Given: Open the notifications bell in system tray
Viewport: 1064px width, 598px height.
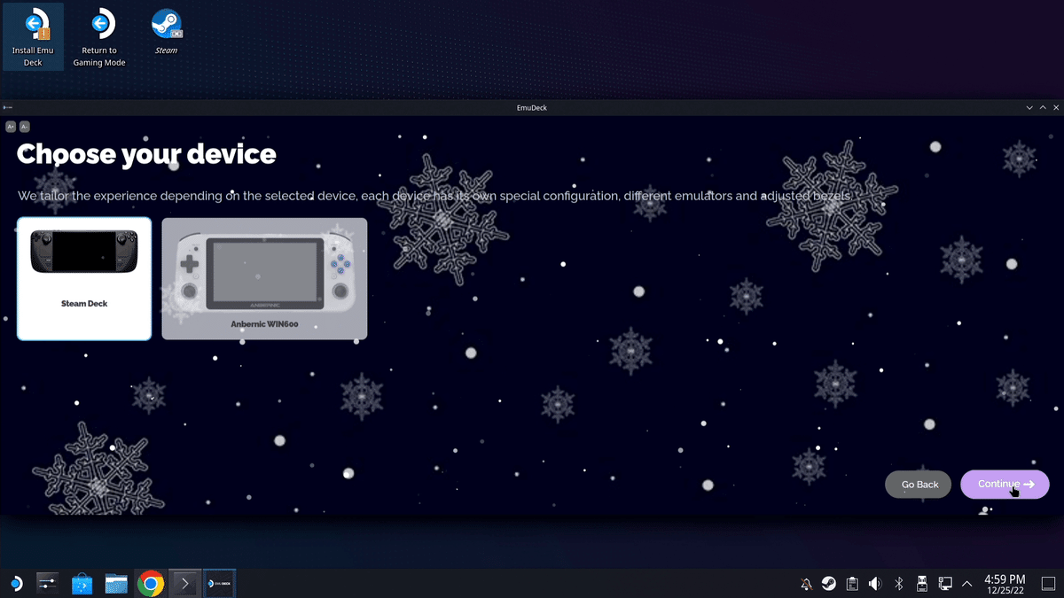Looking at the screenshot, I should (806, 584).
